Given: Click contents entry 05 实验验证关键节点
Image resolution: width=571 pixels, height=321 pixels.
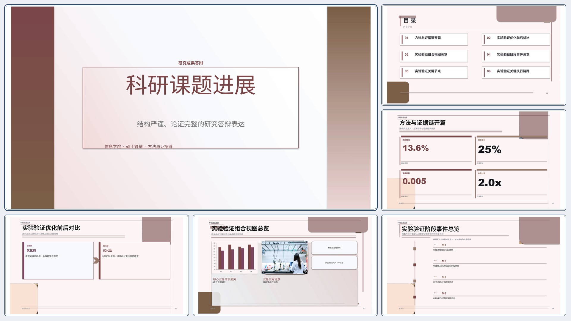Looking at the screenshot, I should pos(434,73).
